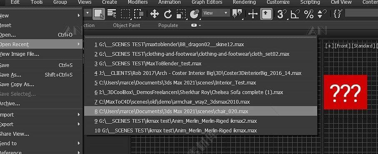Open the Graph Editors menu

[x=207, y=2]
